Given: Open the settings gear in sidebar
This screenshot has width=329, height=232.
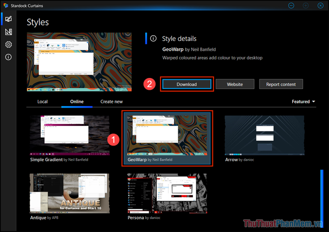Looking at the screenshot, I should [x=8, y=45].
